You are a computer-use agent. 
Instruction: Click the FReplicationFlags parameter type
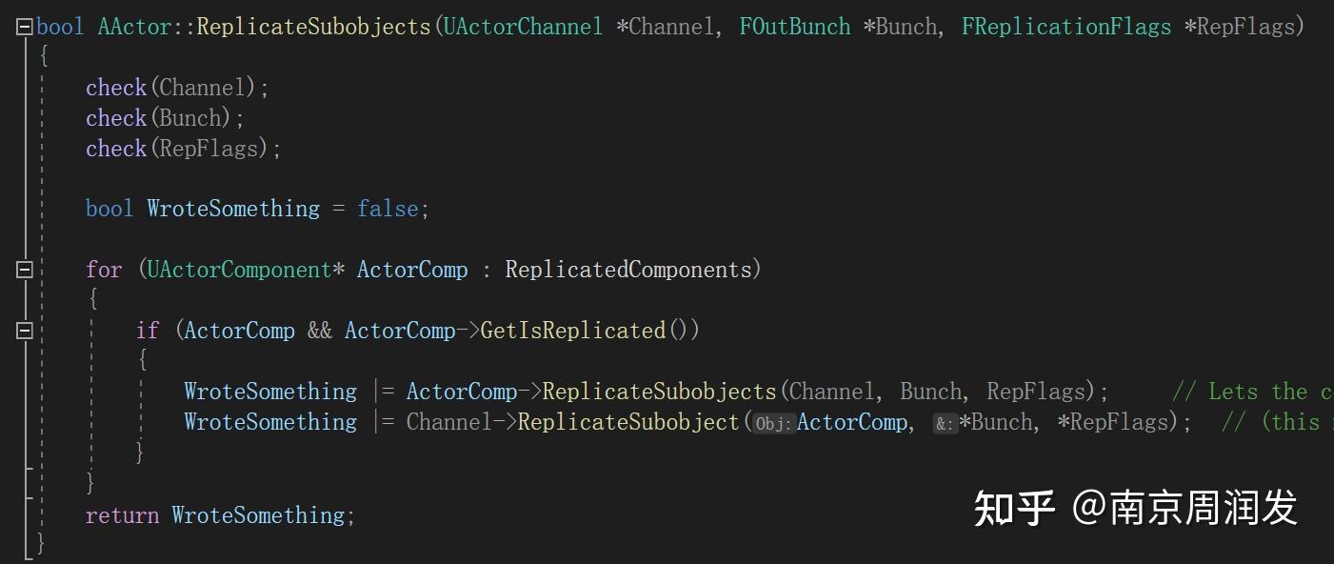click(x=1065, y=27)
